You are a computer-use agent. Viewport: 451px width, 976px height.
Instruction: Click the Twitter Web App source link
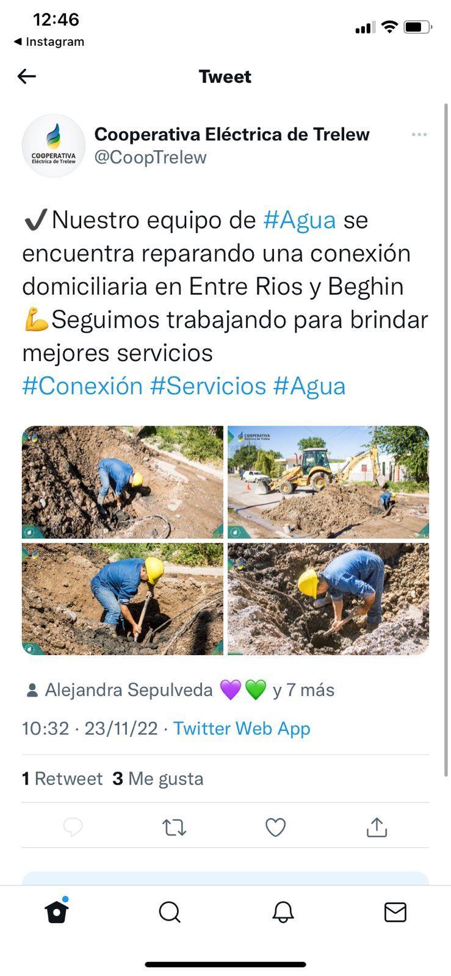[x=242, y=728]
